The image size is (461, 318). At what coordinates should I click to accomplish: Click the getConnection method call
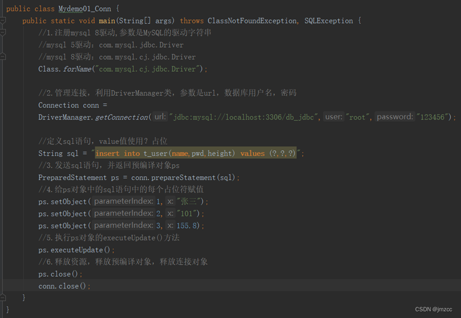[122, 117]
